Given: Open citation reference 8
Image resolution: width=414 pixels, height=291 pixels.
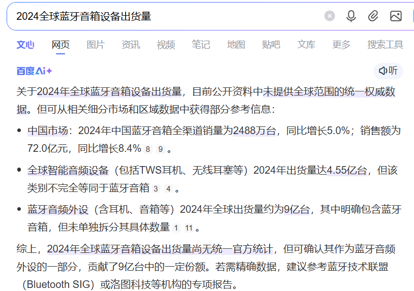Looking at the screenshot, I should [148, 149].
